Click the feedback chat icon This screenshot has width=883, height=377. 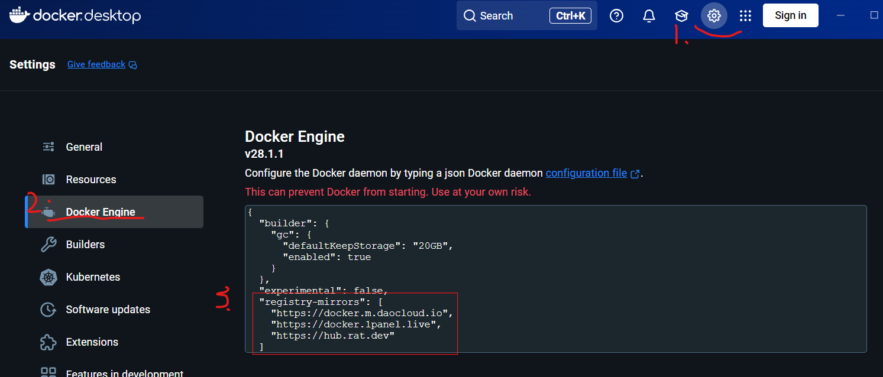click(133, 65)
